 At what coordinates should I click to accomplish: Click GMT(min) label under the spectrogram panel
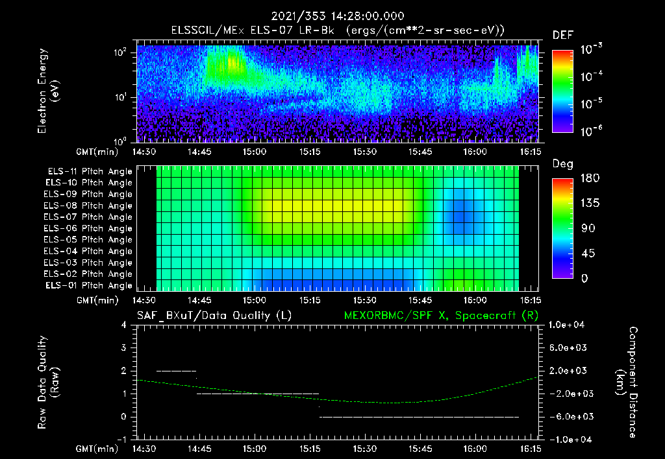(97, 152)
